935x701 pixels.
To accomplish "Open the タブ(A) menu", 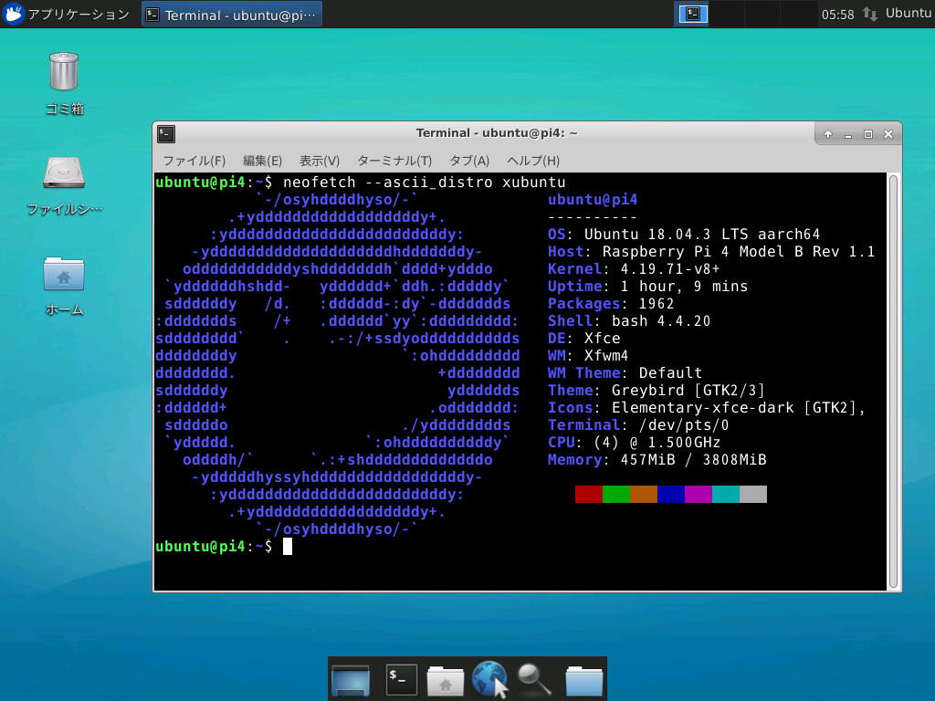I will [467, 161].
